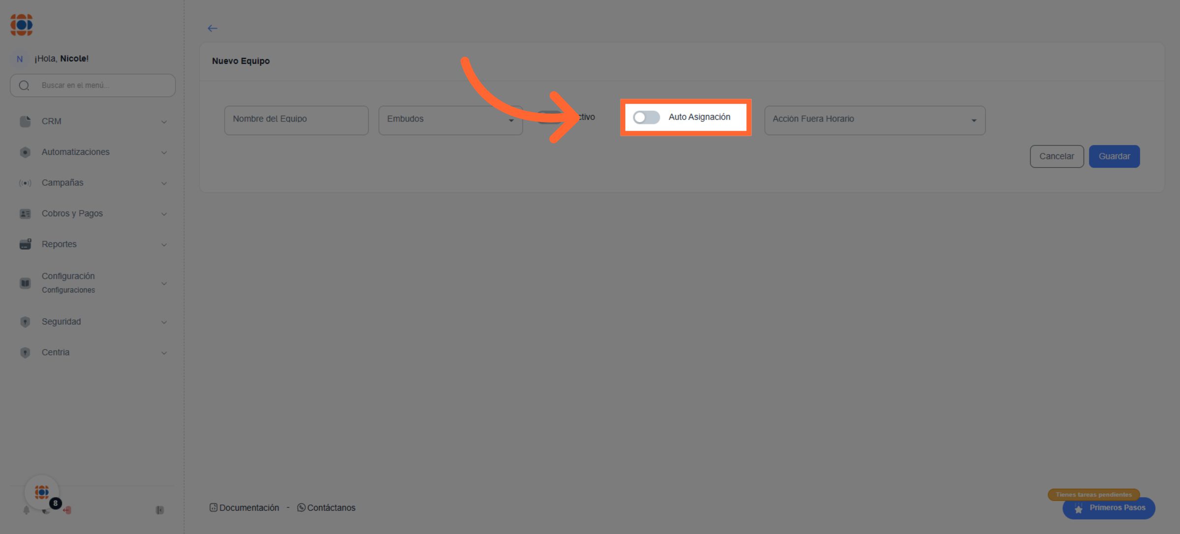Click the Nombre del Equipo field

pyautogui.click(x=296, y=120)
